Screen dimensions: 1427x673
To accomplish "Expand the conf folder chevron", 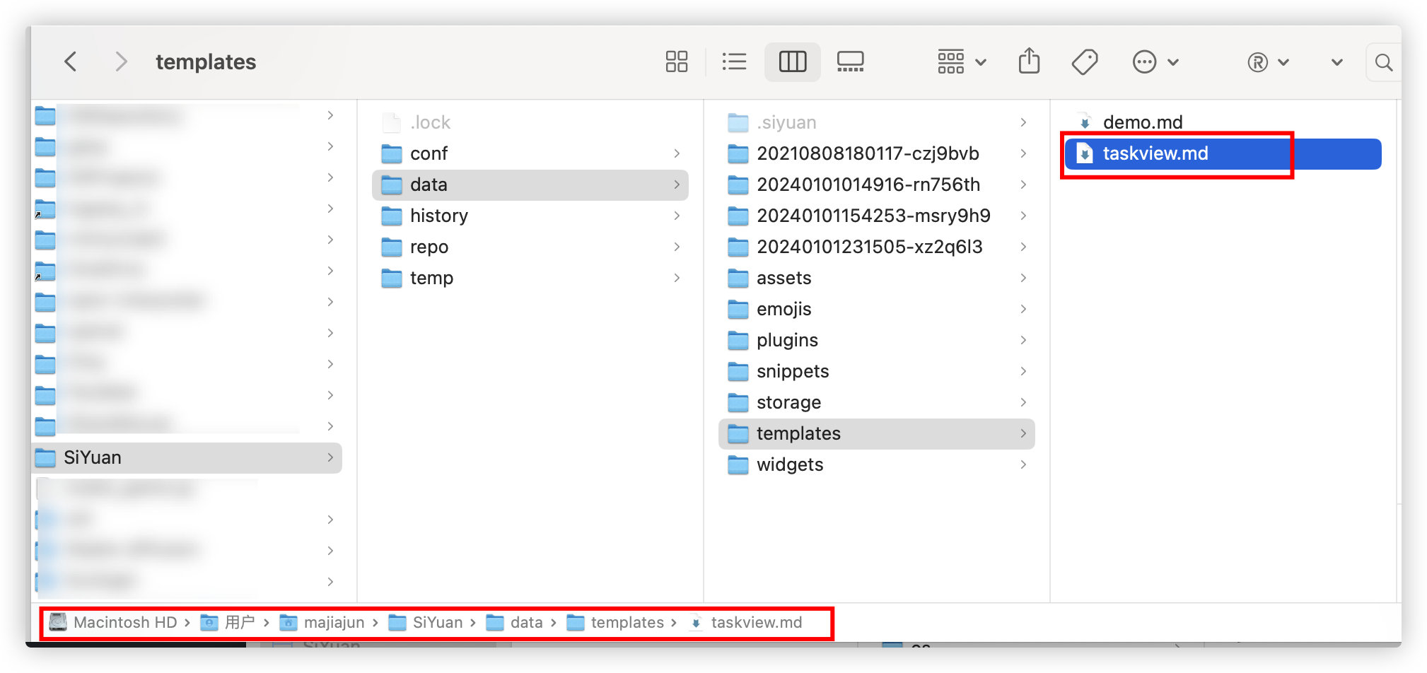I will pyautogui.click(x=677, y=154).
